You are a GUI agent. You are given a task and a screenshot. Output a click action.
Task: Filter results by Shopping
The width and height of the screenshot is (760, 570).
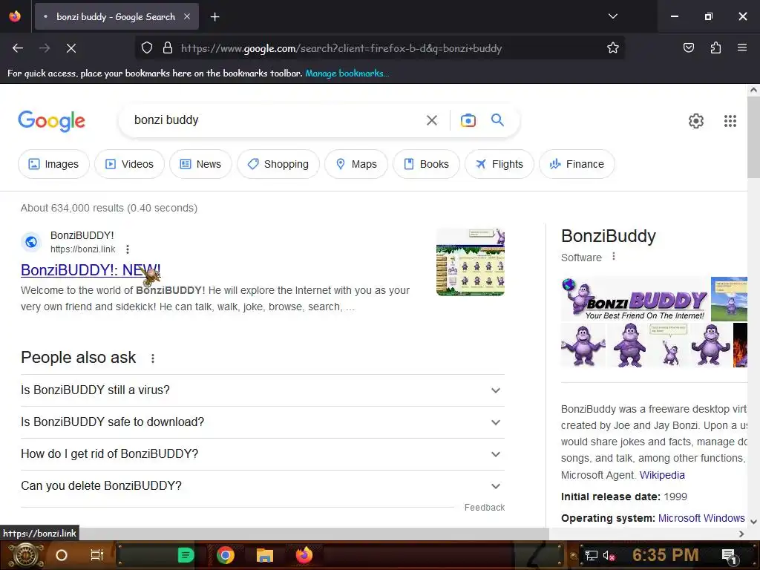(278, 164)
